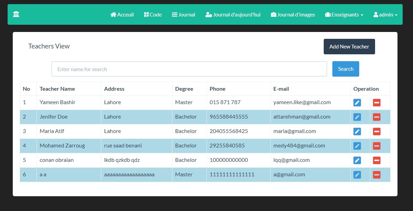Click the address 'lkdb qzkdb qdz'

[122, 160]
